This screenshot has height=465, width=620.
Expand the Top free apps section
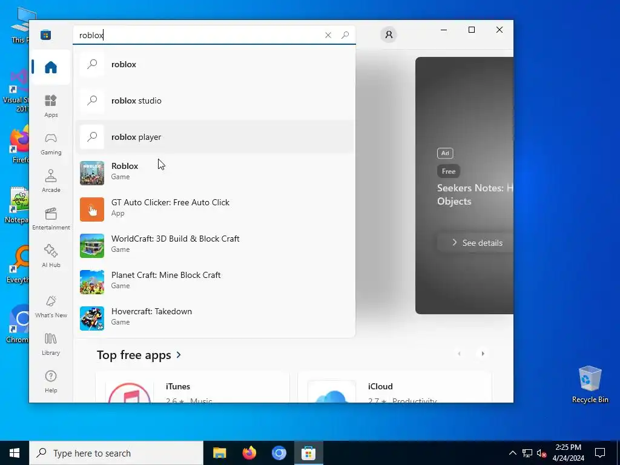coord(139,355)
